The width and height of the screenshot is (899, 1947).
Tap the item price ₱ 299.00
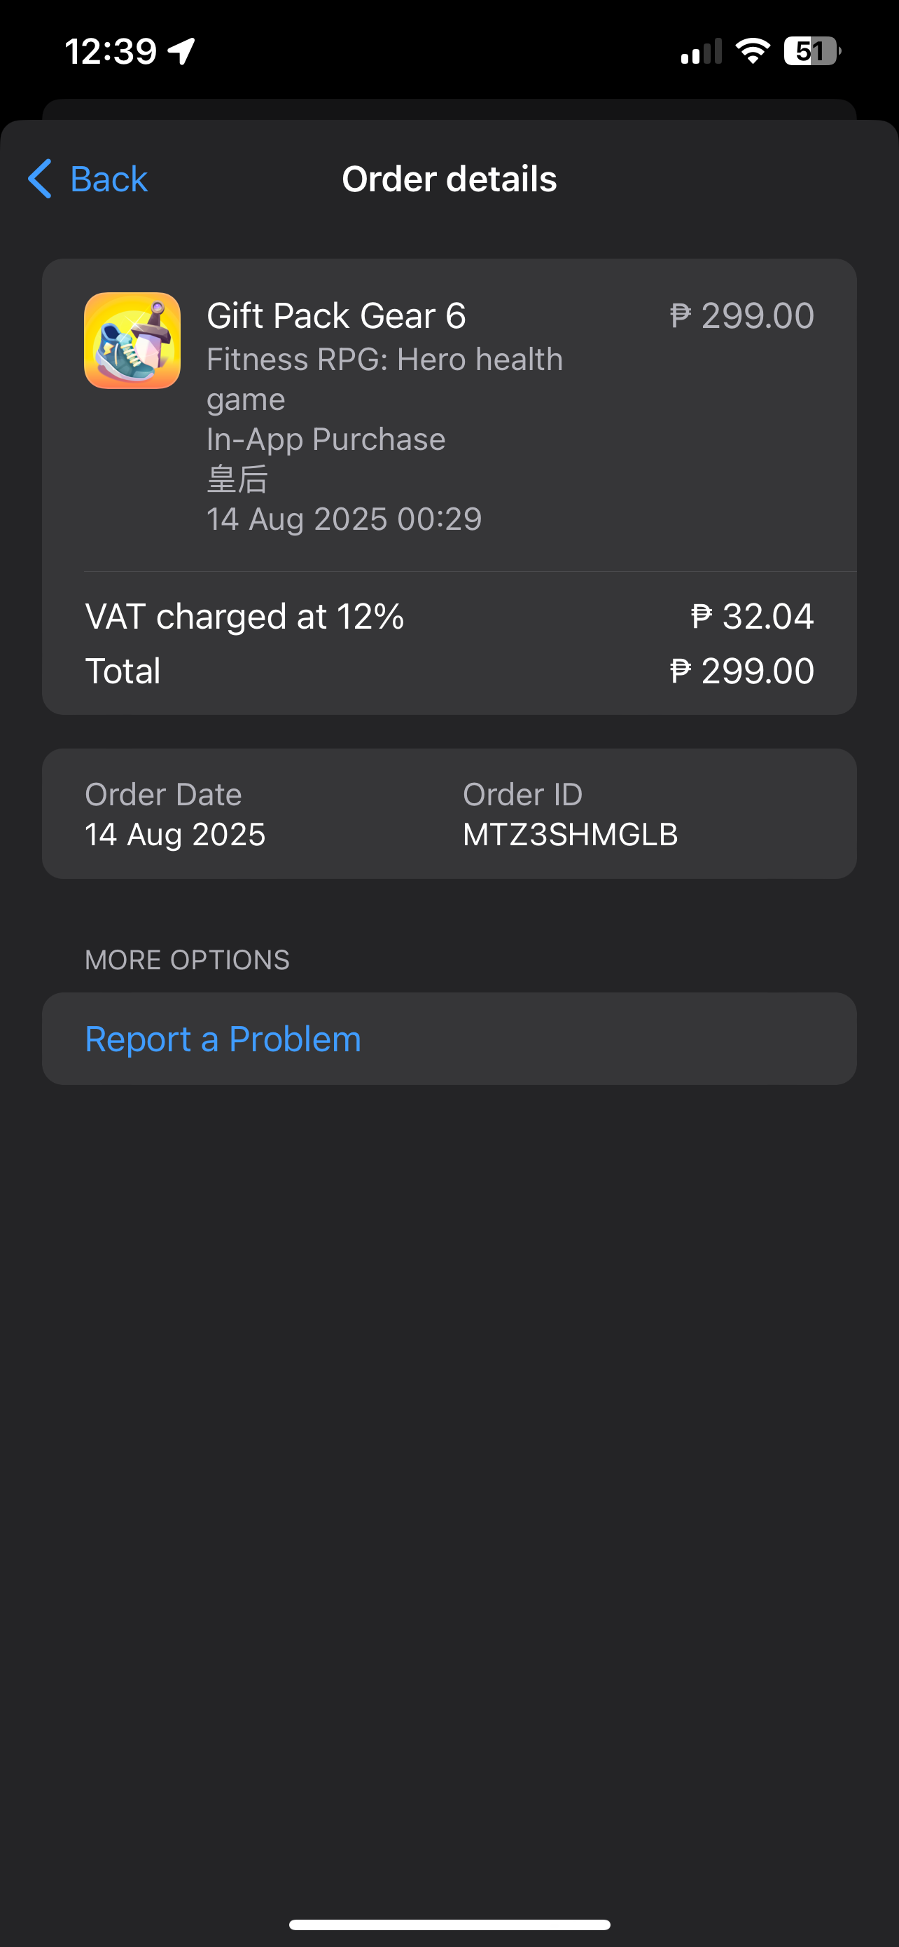tap(742, 316)
